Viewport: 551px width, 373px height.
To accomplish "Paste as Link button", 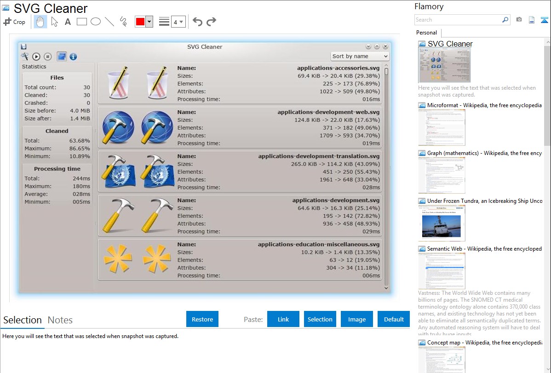I will tap(283, 319).
